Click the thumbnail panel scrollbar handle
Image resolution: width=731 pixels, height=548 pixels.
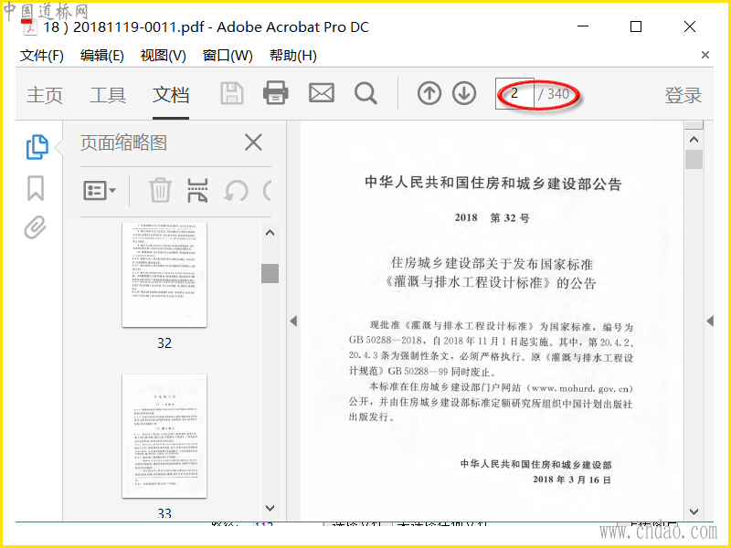(x=270, y=273)
